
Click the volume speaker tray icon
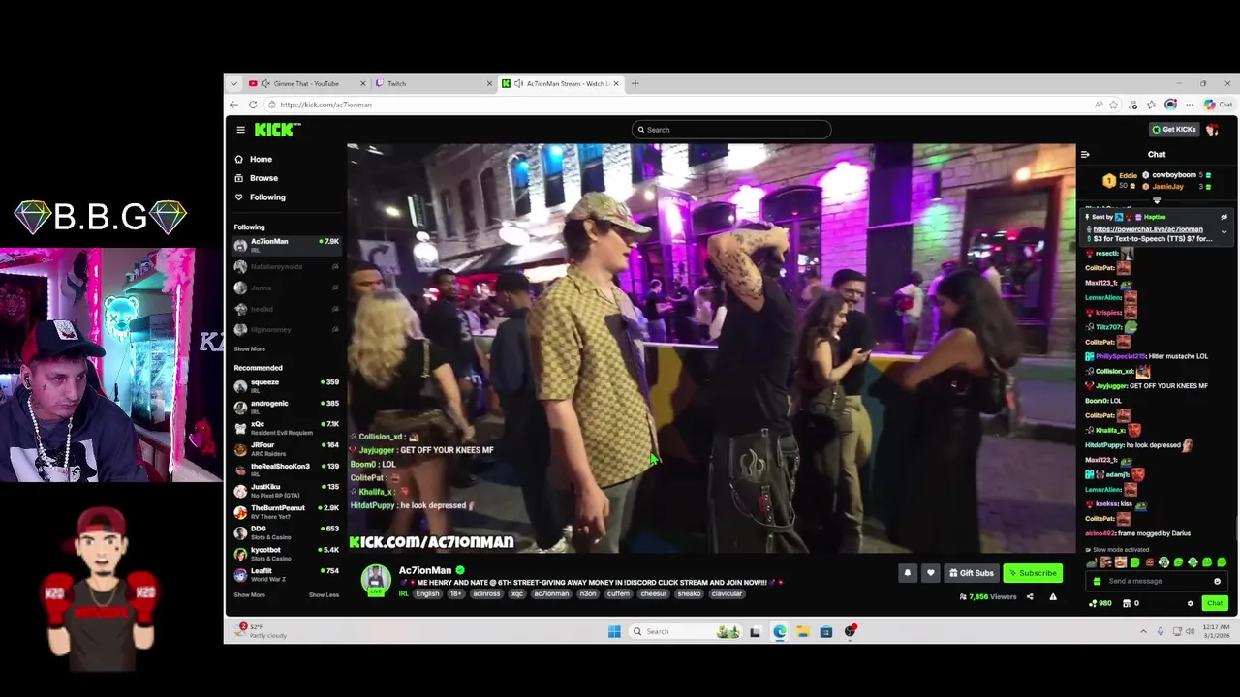click(x=1191, y=631)
